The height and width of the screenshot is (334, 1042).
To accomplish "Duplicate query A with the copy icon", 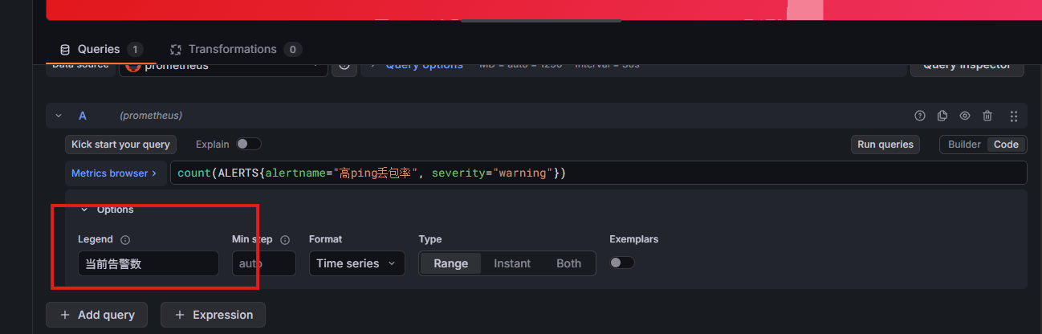I will pos(942,116).
